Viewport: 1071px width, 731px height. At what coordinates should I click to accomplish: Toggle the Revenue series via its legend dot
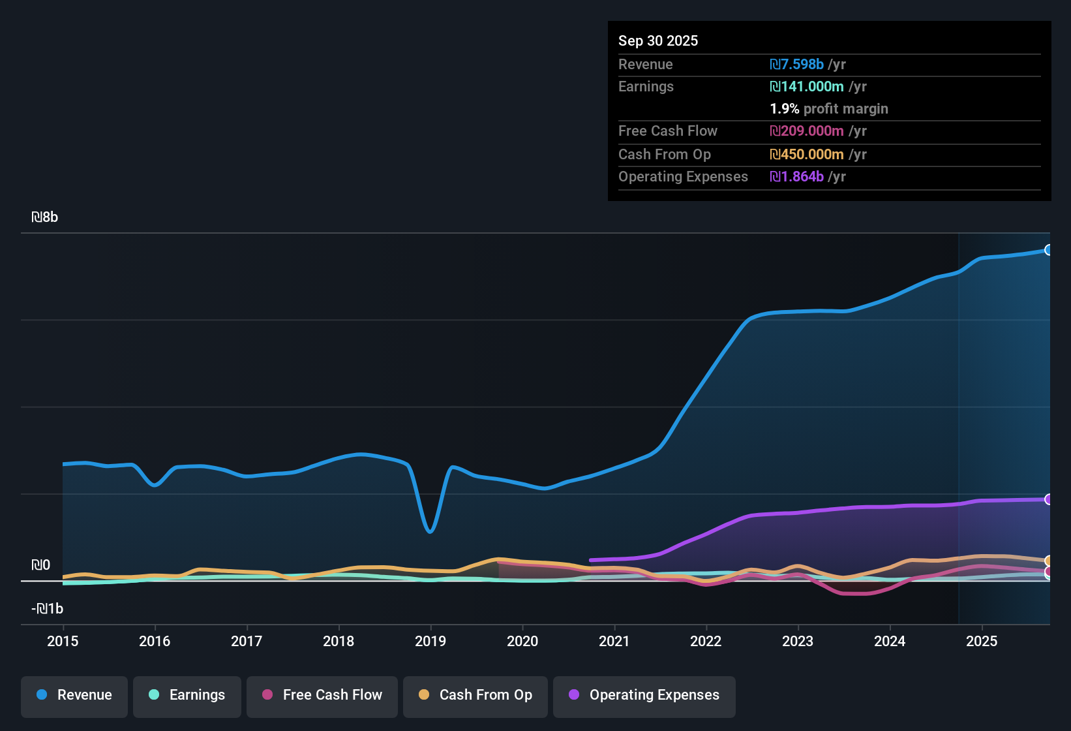click(42, 695)
